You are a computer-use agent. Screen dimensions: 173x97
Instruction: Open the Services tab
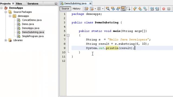point(33,4)
